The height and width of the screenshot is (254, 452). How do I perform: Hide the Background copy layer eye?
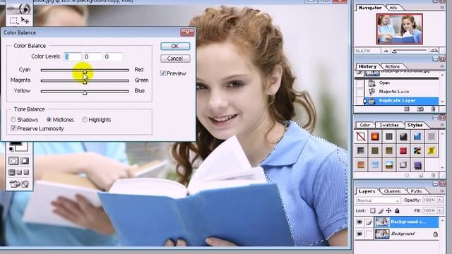[359, 222]
